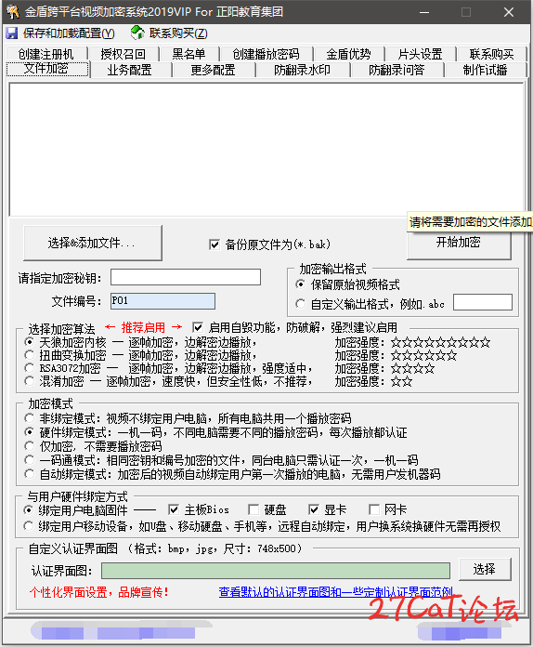
Task: Click the 选择 button for 认证界面图
Action: (485, 570)
